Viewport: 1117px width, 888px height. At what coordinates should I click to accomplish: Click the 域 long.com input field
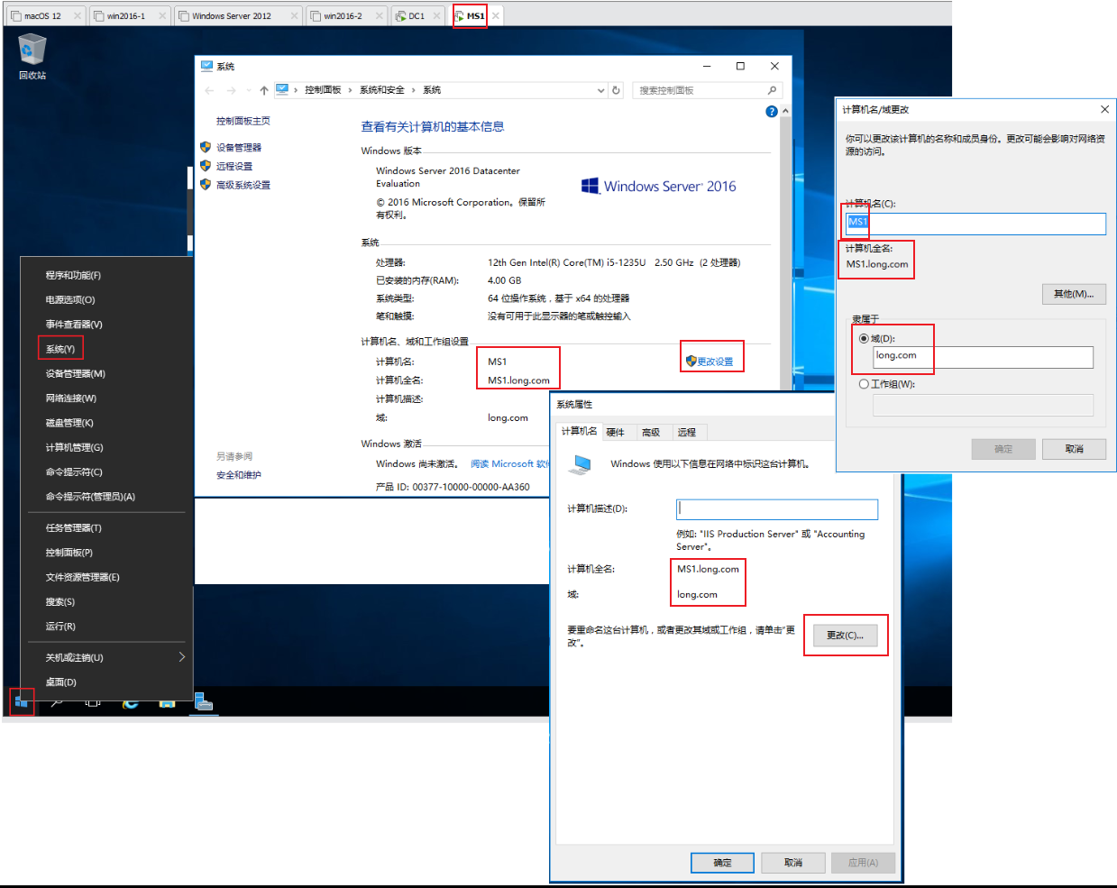(x=983, y=357)
